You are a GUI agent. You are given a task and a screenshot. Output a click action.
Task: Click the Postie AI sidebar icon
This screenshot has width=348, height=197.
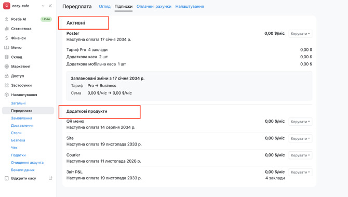[7, 19]
